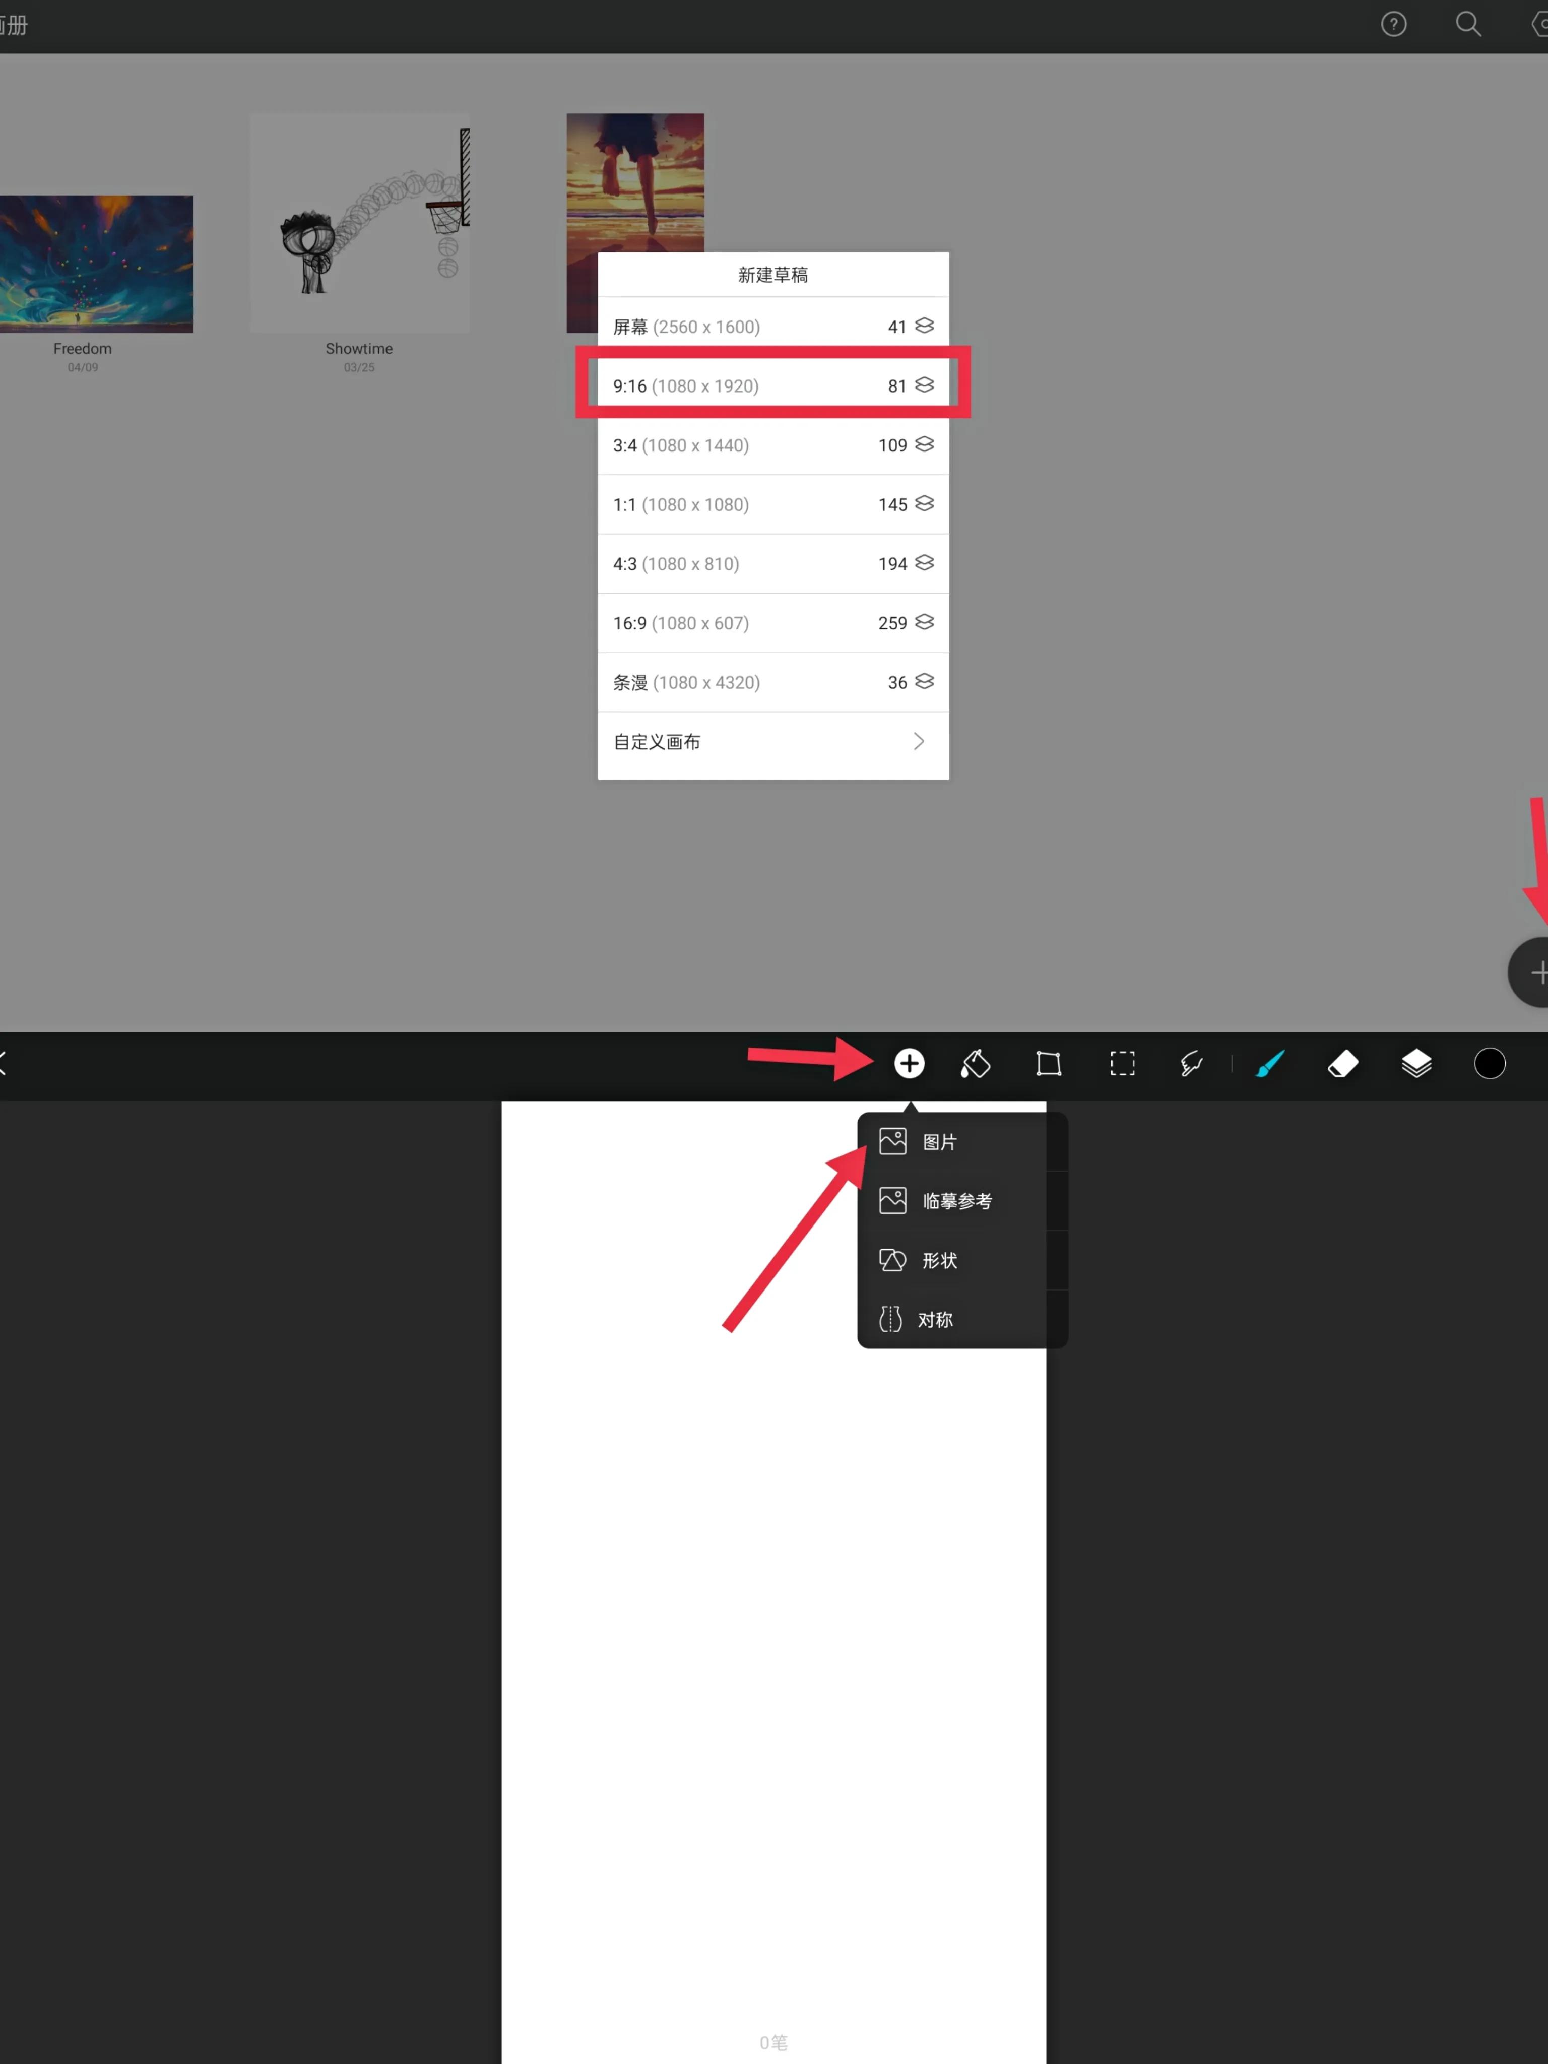Click the plus insert icon in toolbar
Screen dimensions: 1548x2064
(x=909, y=1064)
